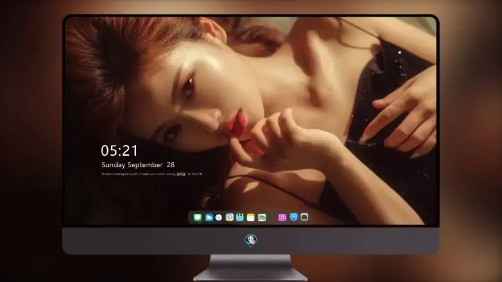Open the blue App Store dock icon
502x282 pixels.
pyautogui.click(x=294, y=217)
